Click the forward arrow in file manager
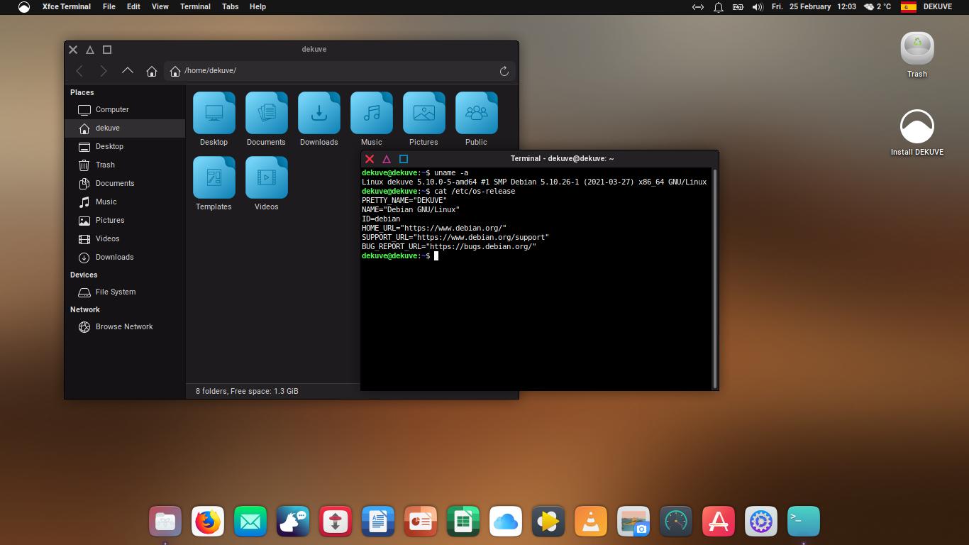 click(104, 71)
